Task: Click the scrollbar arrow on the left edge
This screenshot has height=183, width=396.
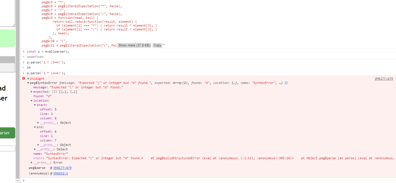Action: click(17, 181)
